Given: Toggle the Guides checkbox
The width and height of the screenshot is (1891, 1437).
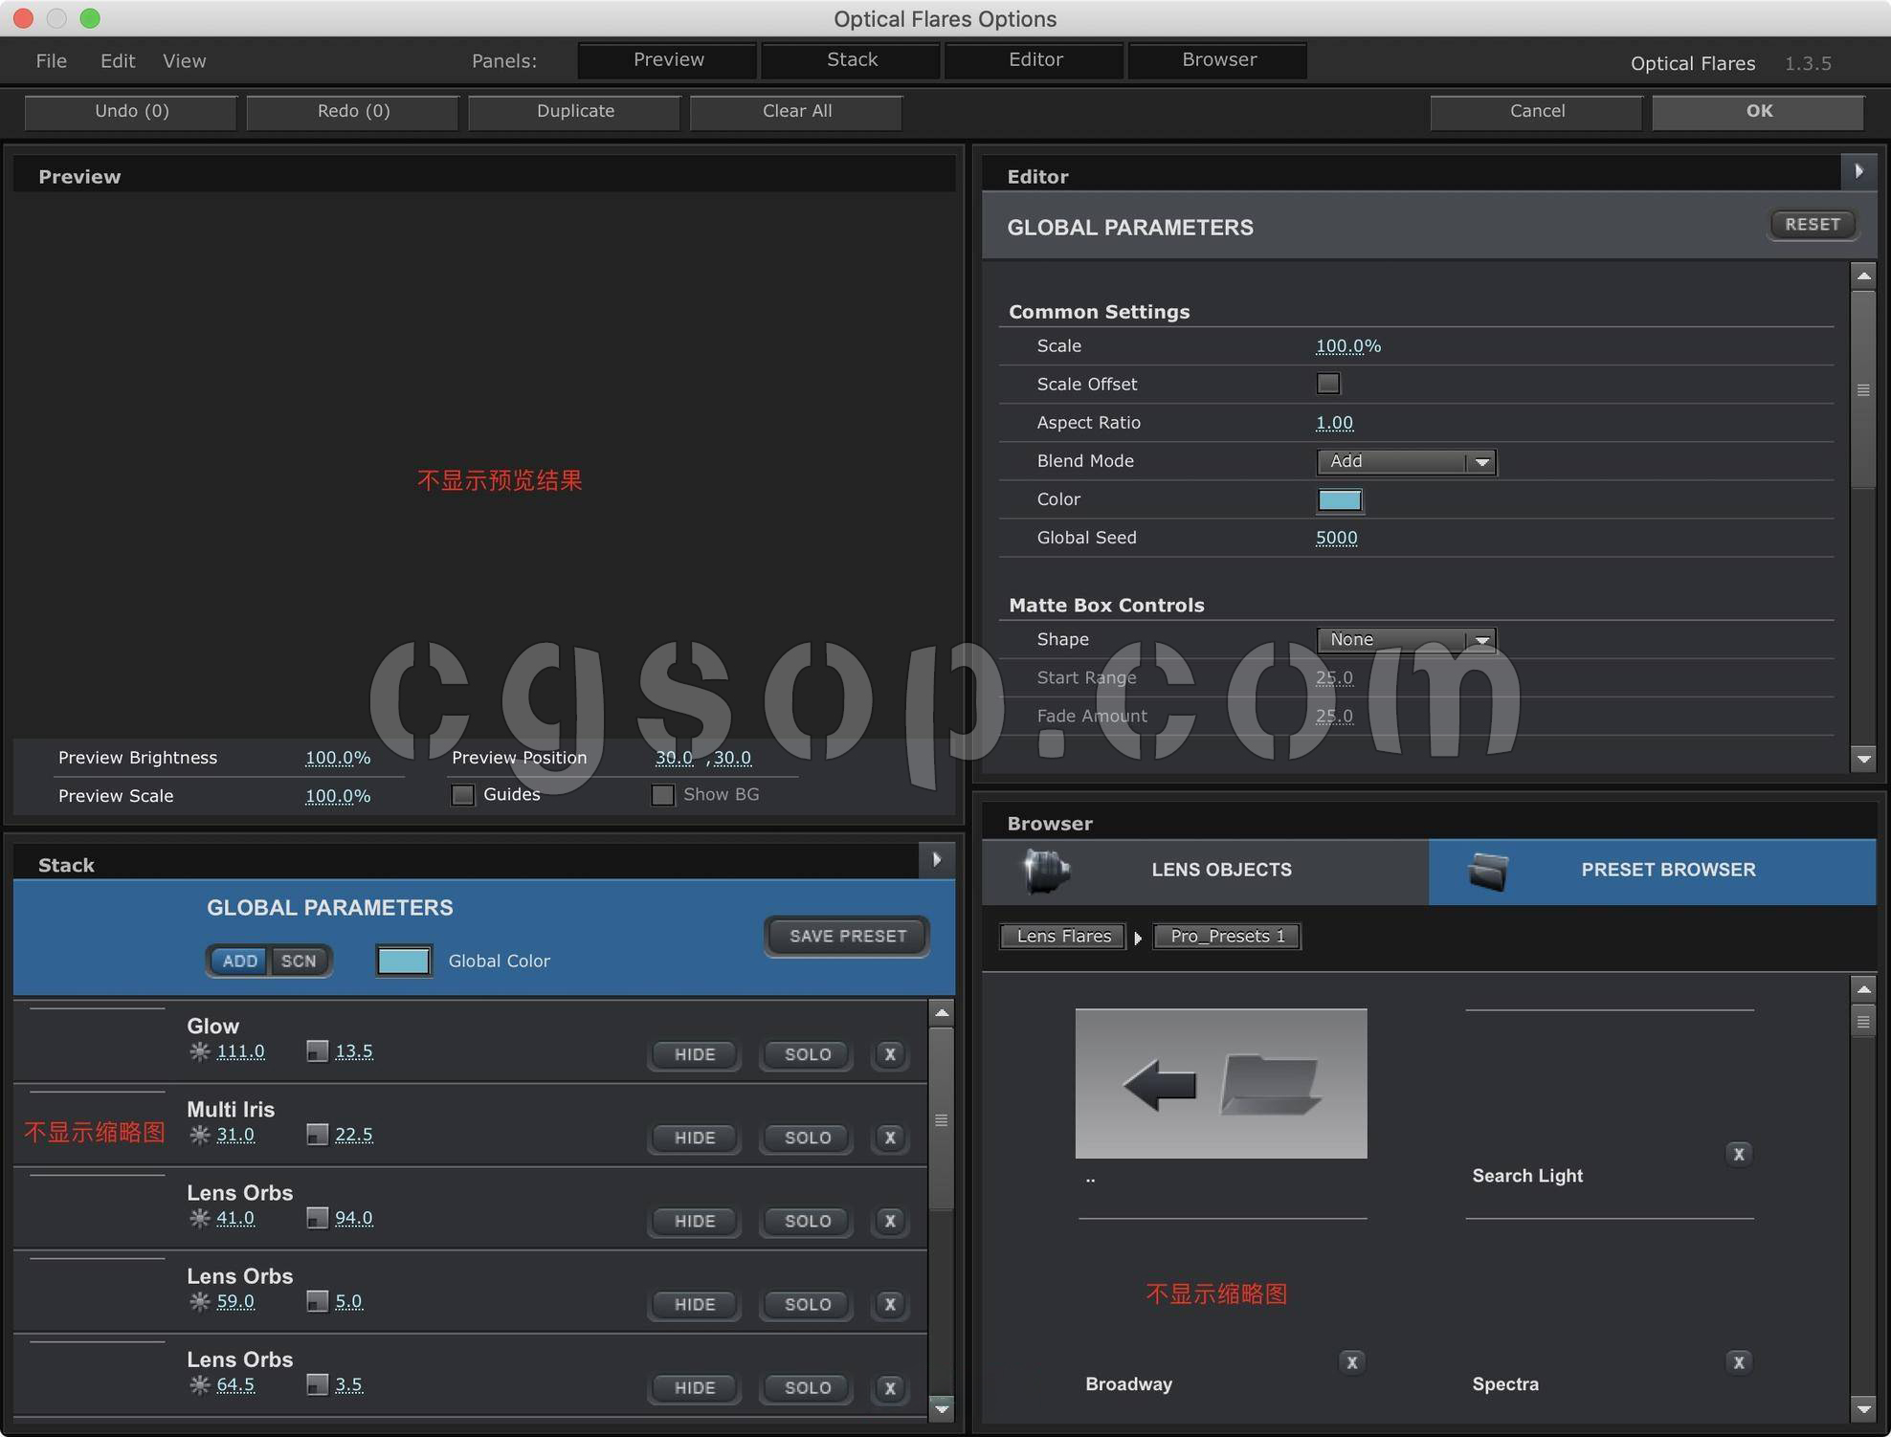Looking at the screenshot, I should pos(463,795).
